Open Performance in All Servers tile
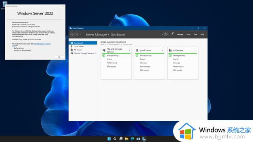The height and width of the screenshot is (142, 253). coord(178,67)
